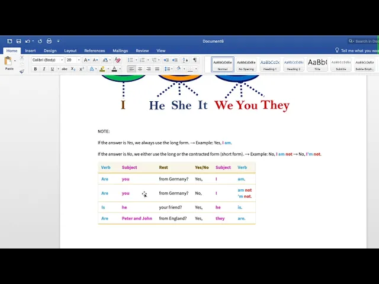Viewport: 379px width, 284px height.
Task: Redo with the circular arrow icon
Action: pos(40,41)
